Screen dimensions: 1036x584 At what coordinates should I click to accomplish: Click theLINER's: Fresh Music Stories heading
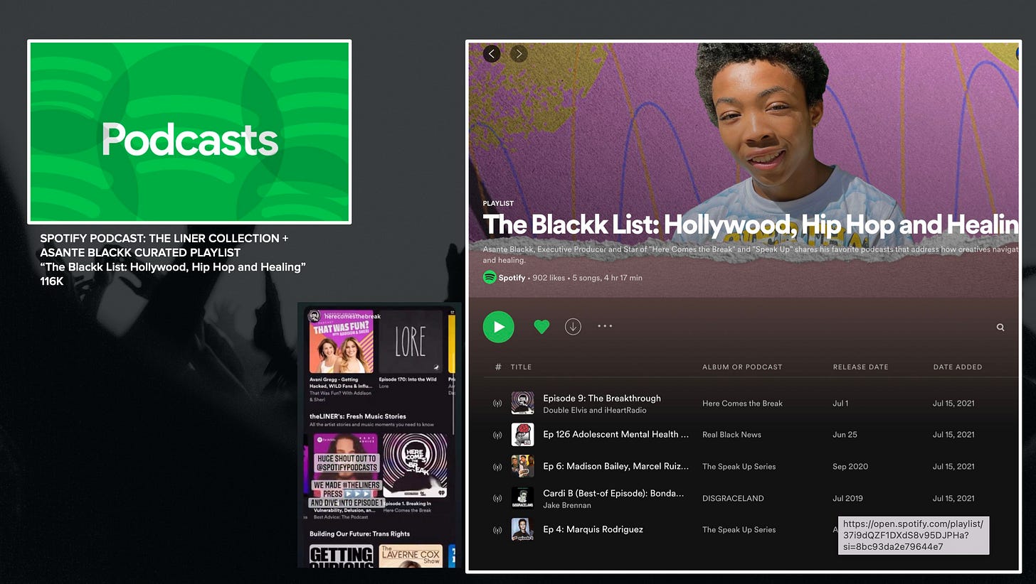(x=358, y=416)
